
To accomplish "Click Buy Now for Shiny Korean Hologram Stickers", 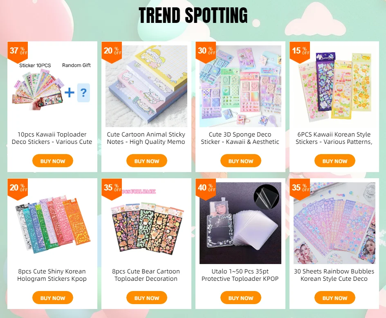I will 53,298.
